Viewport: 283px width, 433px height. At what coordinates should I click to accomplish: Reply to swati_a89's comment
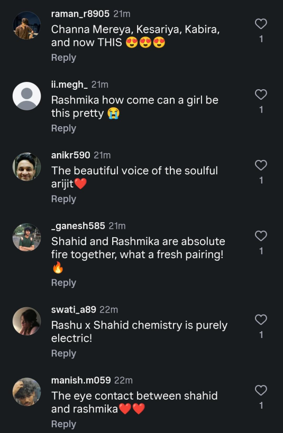pyautogui.click(x=63, y=353)
